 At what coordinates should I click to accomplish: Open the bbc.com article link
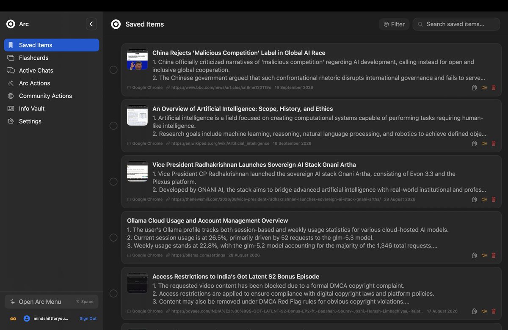click(x=218, y=88)
